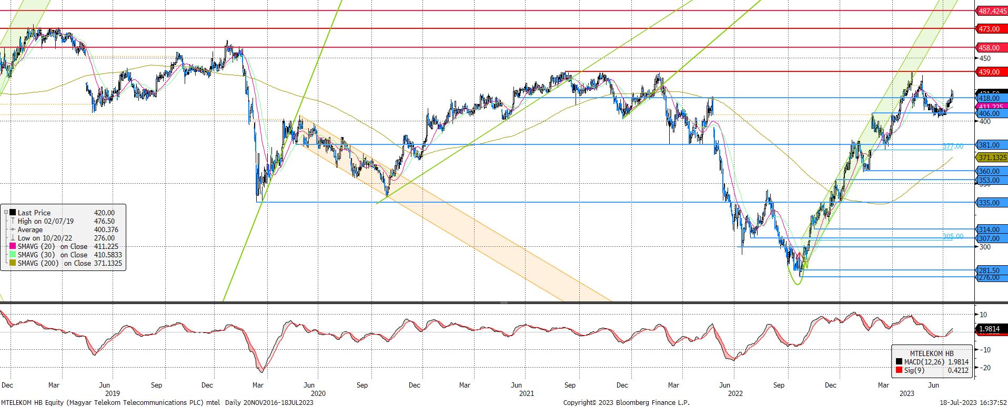Viewport: 1008px width, 407px height.
Task: Click the olive SMAVG (200) color swatch
Action: pyautogui.click(x=13, y=263)
